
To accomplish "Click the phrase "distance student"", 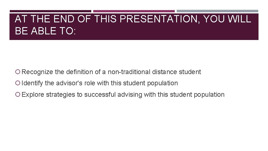I will [x=176, y=72].
